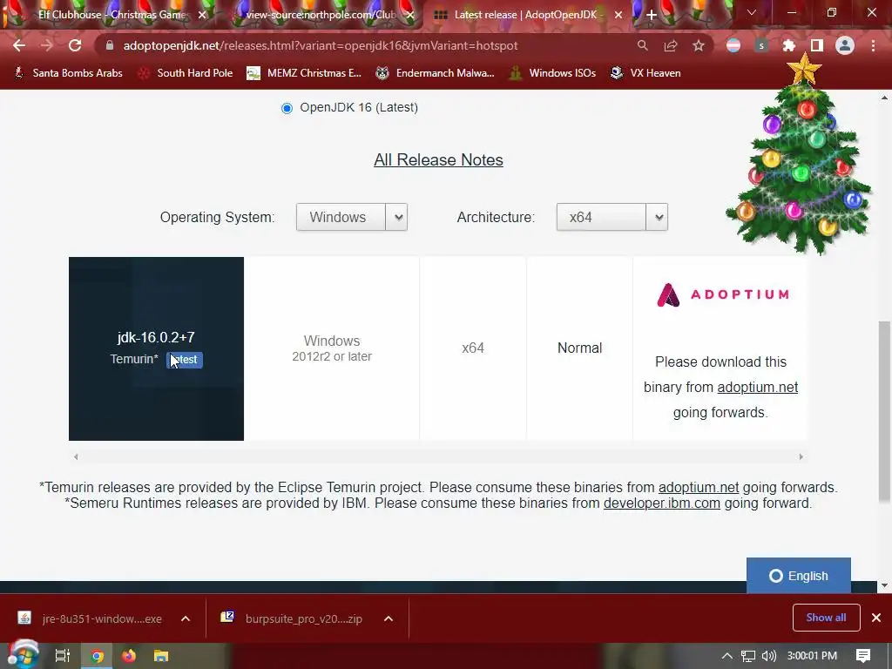The height and width of the screenshot is (669, 892).
Task: Open Chrome's three-dot menu
Action: tap(873, 45)
